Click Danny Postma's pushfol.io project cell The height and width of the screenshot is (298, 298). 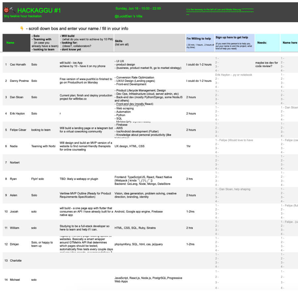coord(86,81)
